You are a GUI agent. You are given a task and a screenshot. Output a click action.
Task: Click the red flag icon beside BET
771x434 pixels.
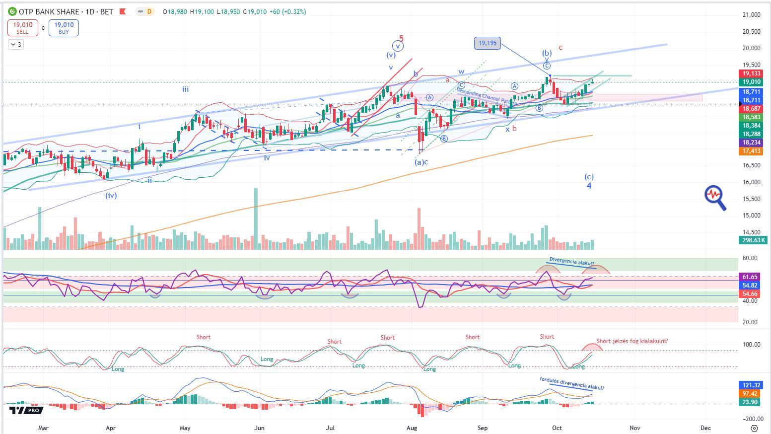[123, 11]
